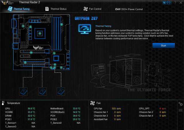Click the module grid selector icon

(x=167, y=3)
